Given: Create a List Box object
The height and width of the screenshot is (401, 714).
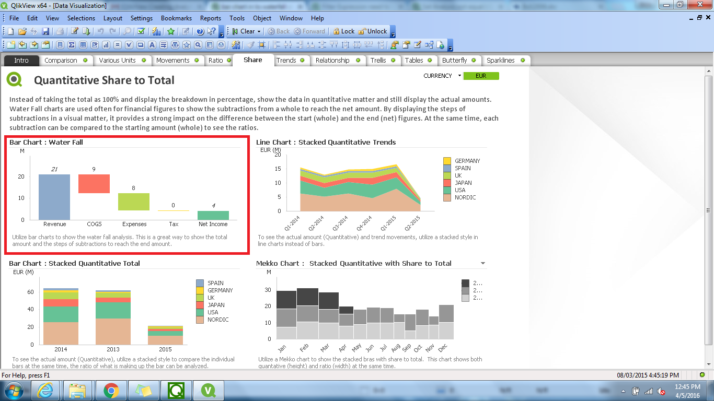Looking at the screenshot, I should click(x=60, y=45).
